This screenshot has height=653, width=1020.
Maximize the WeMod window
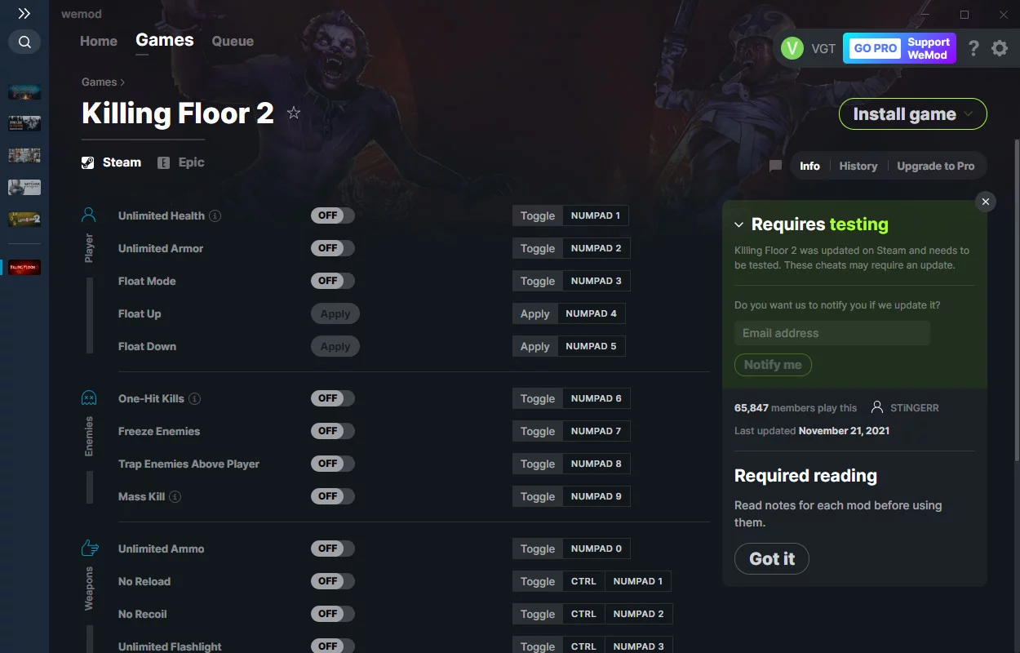pos(965,14)
